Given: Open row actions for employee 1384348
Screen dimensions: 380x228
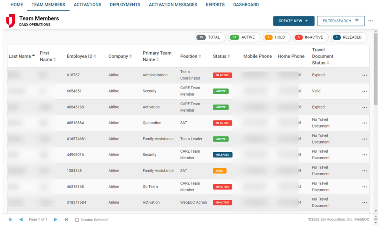Looking at the screenshot, I should click(364, 171).
